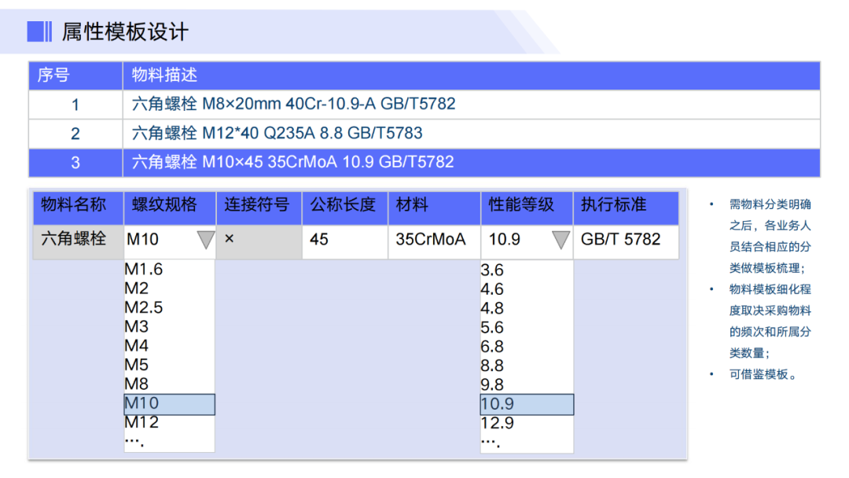Select M1.6 in the thread size list
Viewport: 849px width, 478px height.
pos(144,270)
